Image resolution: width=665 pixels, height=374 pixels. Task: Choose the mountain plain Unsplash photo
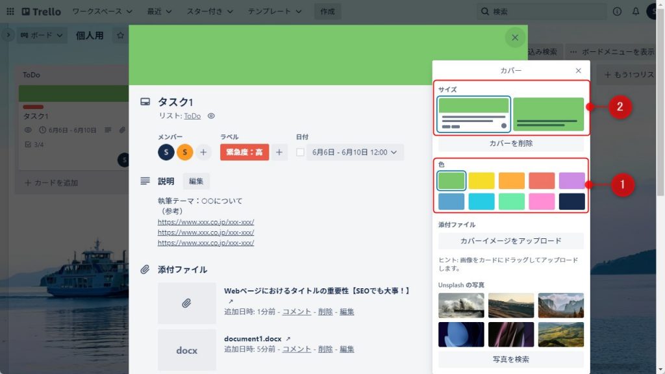coord(511,305)
